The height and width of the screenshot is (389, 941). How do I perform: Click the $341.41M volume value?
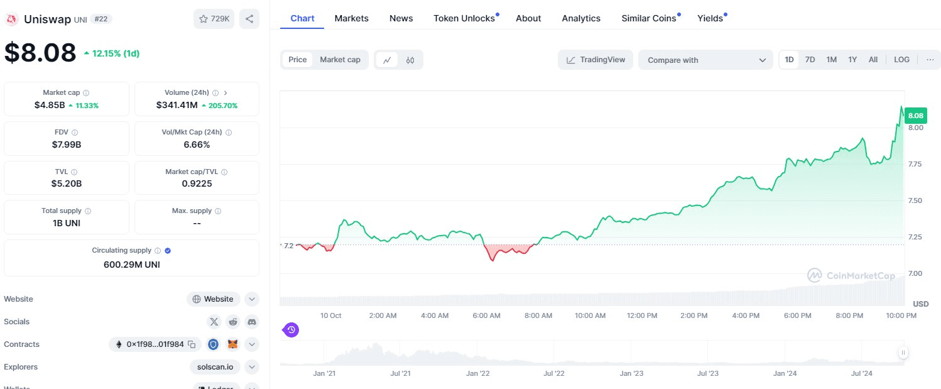[x=177, y=105]
